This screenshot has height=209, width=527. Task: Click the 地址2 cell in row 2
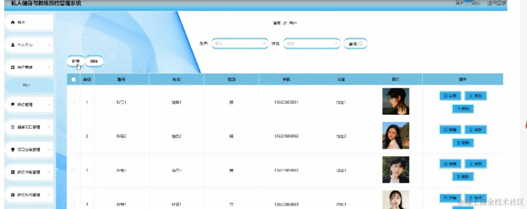pyautogui.click(x=341, y=136)
